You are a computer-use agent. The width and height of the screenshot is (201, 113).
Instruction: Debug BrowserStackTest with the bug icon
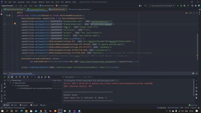[181, 6]
